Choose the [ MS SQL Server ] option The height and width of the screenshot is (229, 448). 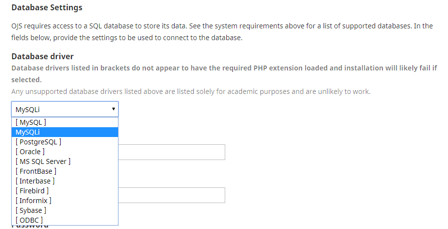43,161
